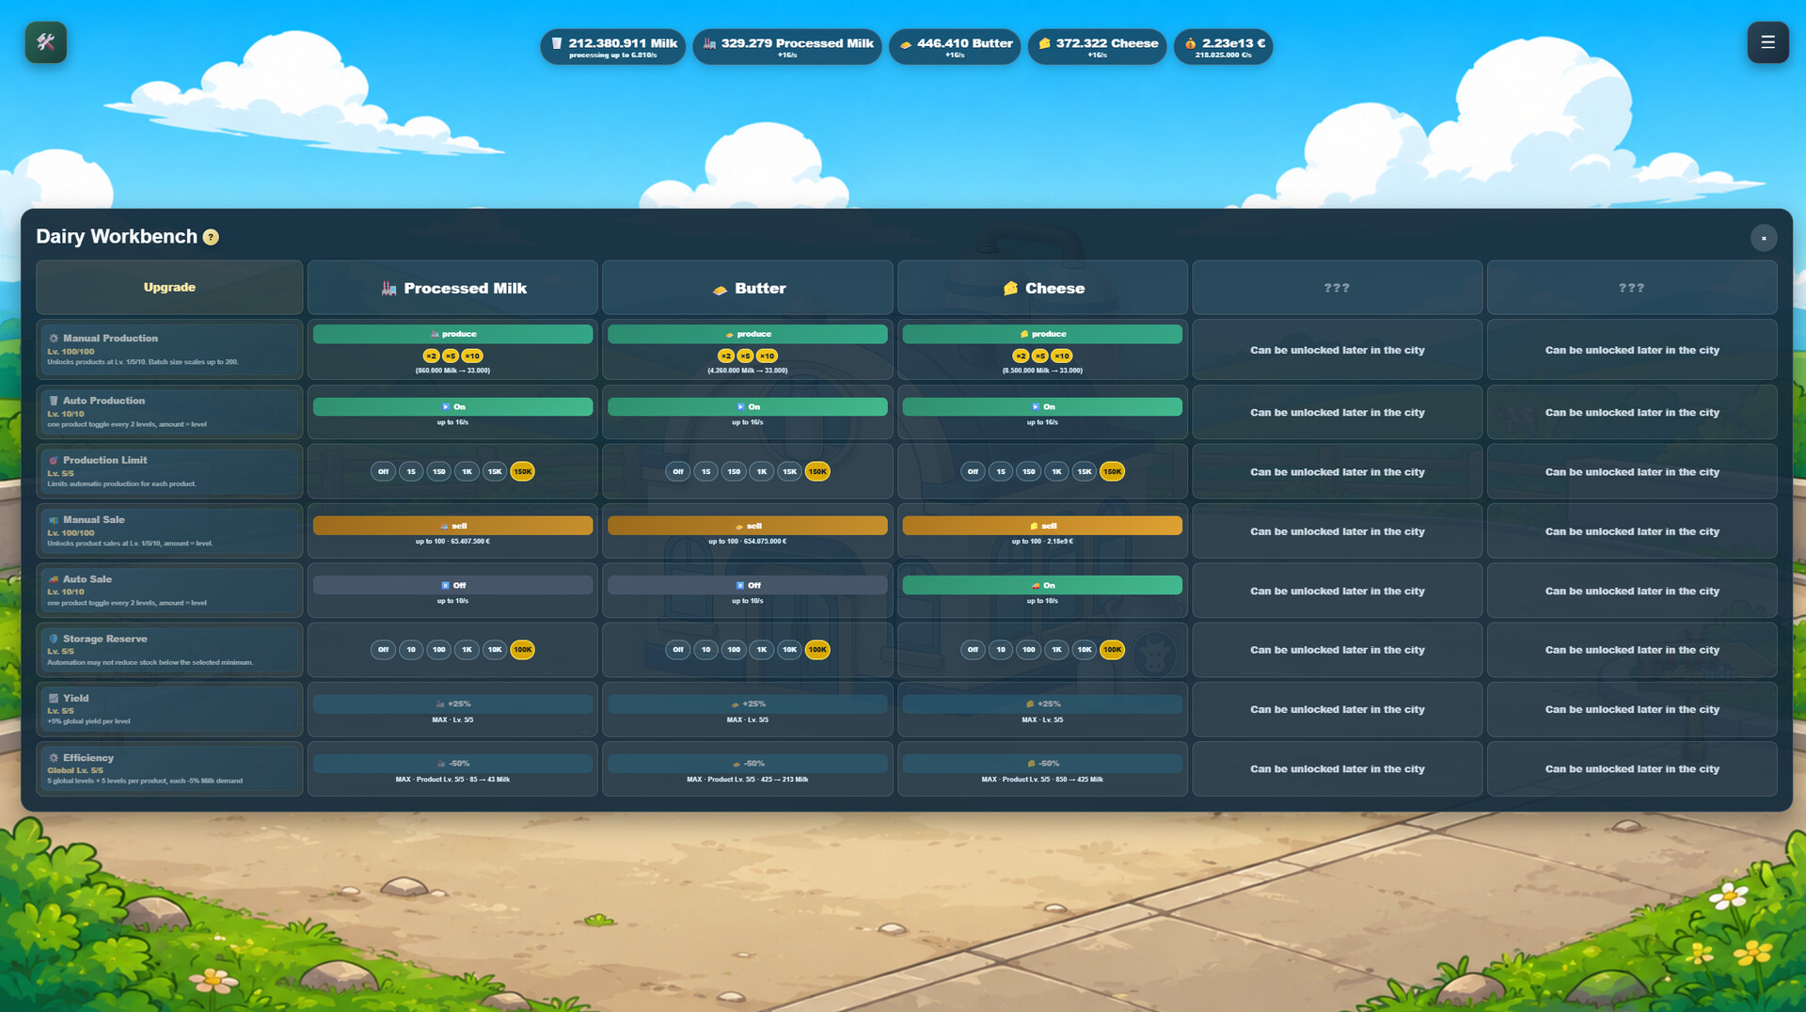The image size is (1806, 1012).
Task: Close the Dairy Workbench panel
Action: 1764,238
